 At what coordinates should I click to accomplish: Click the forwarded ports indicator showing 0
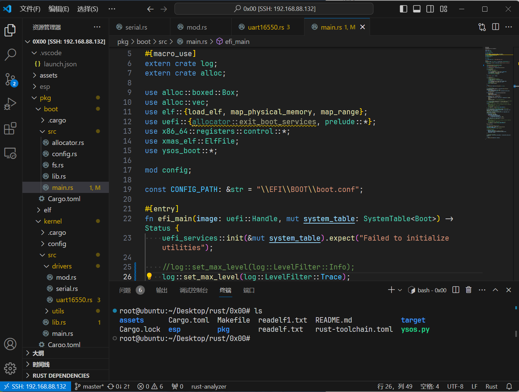coord(178,387)
